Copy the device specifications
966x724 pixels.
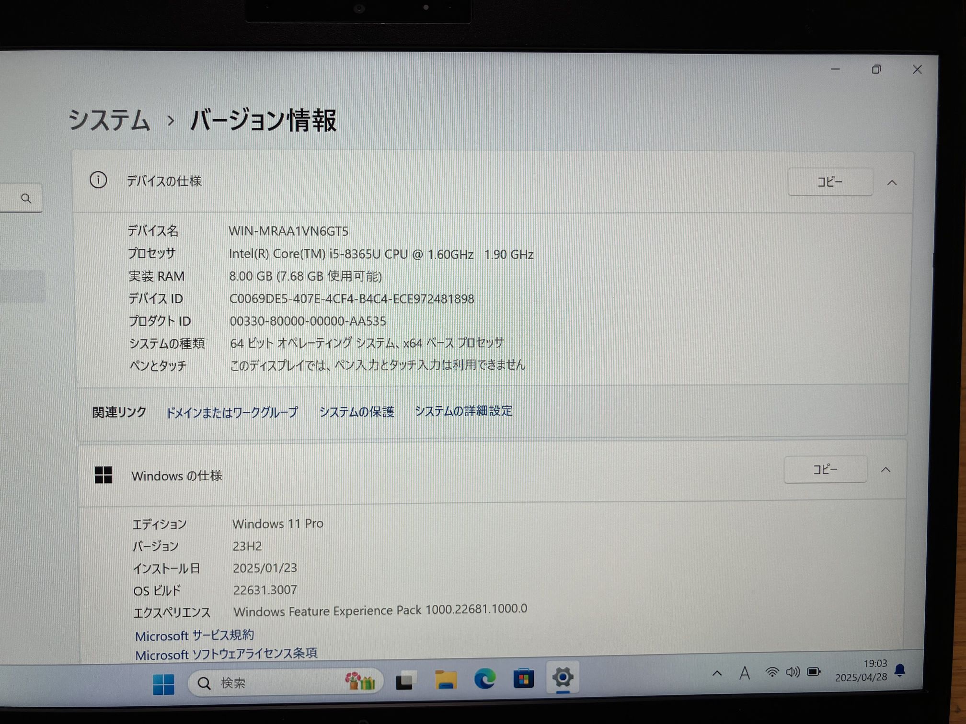click(x=830, y=182)
